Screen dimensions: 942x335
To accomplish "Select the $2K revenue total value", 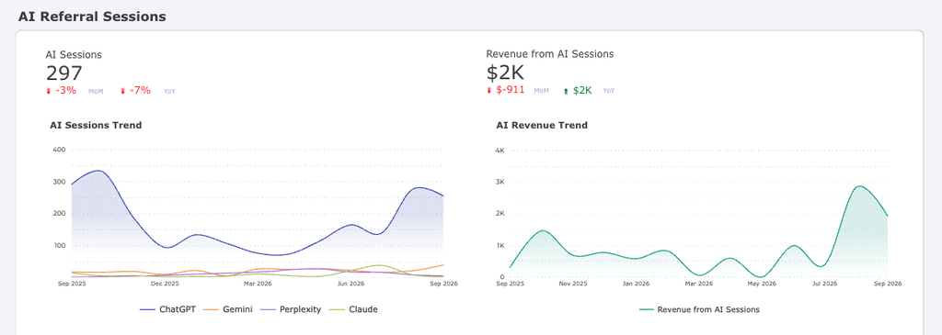I will point(505,73).
